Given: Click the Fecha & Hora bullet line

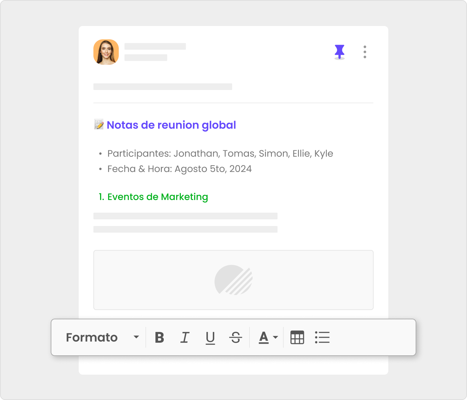Looking at the screenshot, I should pyautogui.click(x=179, y=169).
